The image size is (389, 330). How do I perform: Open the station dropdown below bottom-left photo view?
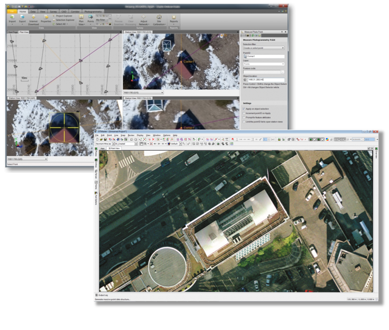(27, 159)
